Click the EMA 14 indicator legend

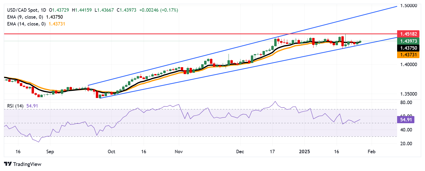click(36, 24)
